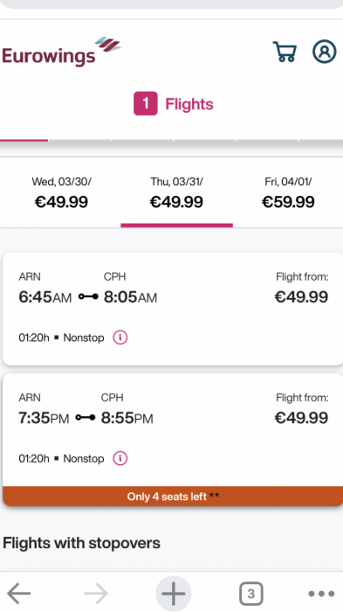Tap the browser forward arrow
Image resolution: width=343 pixels, height=612 pixels.
(96, 594)
